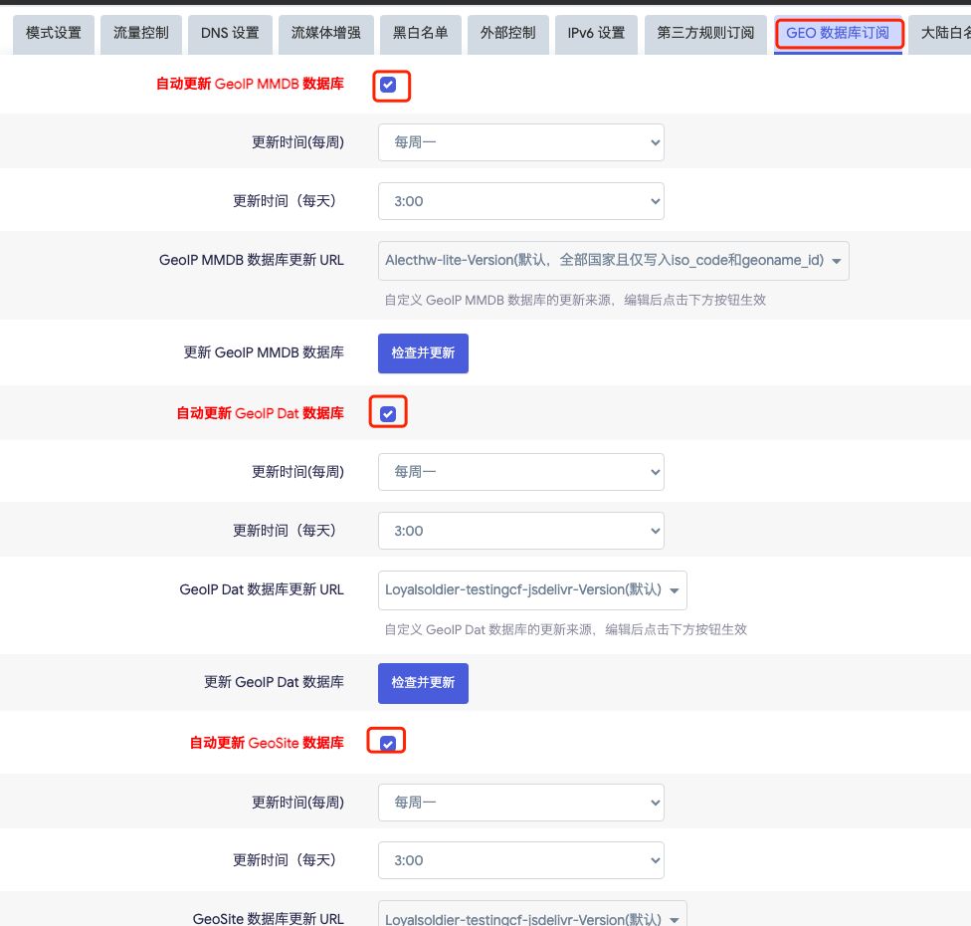The height and width of the screenshot is (926, 971).
Task: Expand GeoIP Dat 数据库更新 URL dropdown
Action: pyautogui.click(x=532, y=590)
